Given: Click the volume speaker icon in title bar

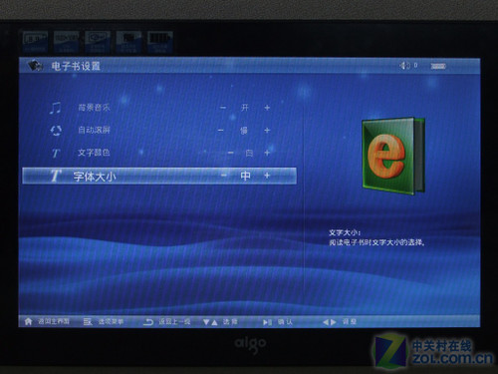Looking at the screenshot, I should pyautogui.click(x=404, y=66).
